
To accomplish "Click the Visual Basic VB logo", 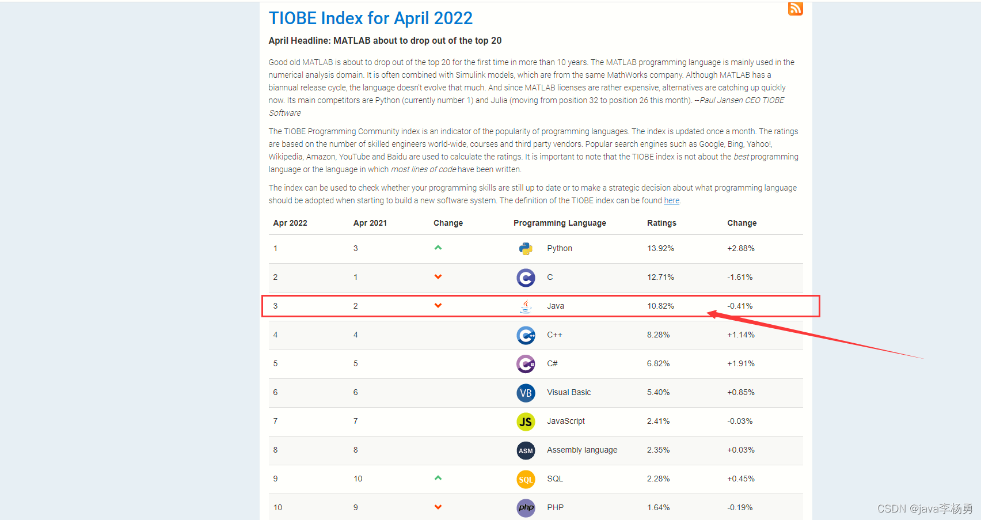I will [x=526, y=393].
